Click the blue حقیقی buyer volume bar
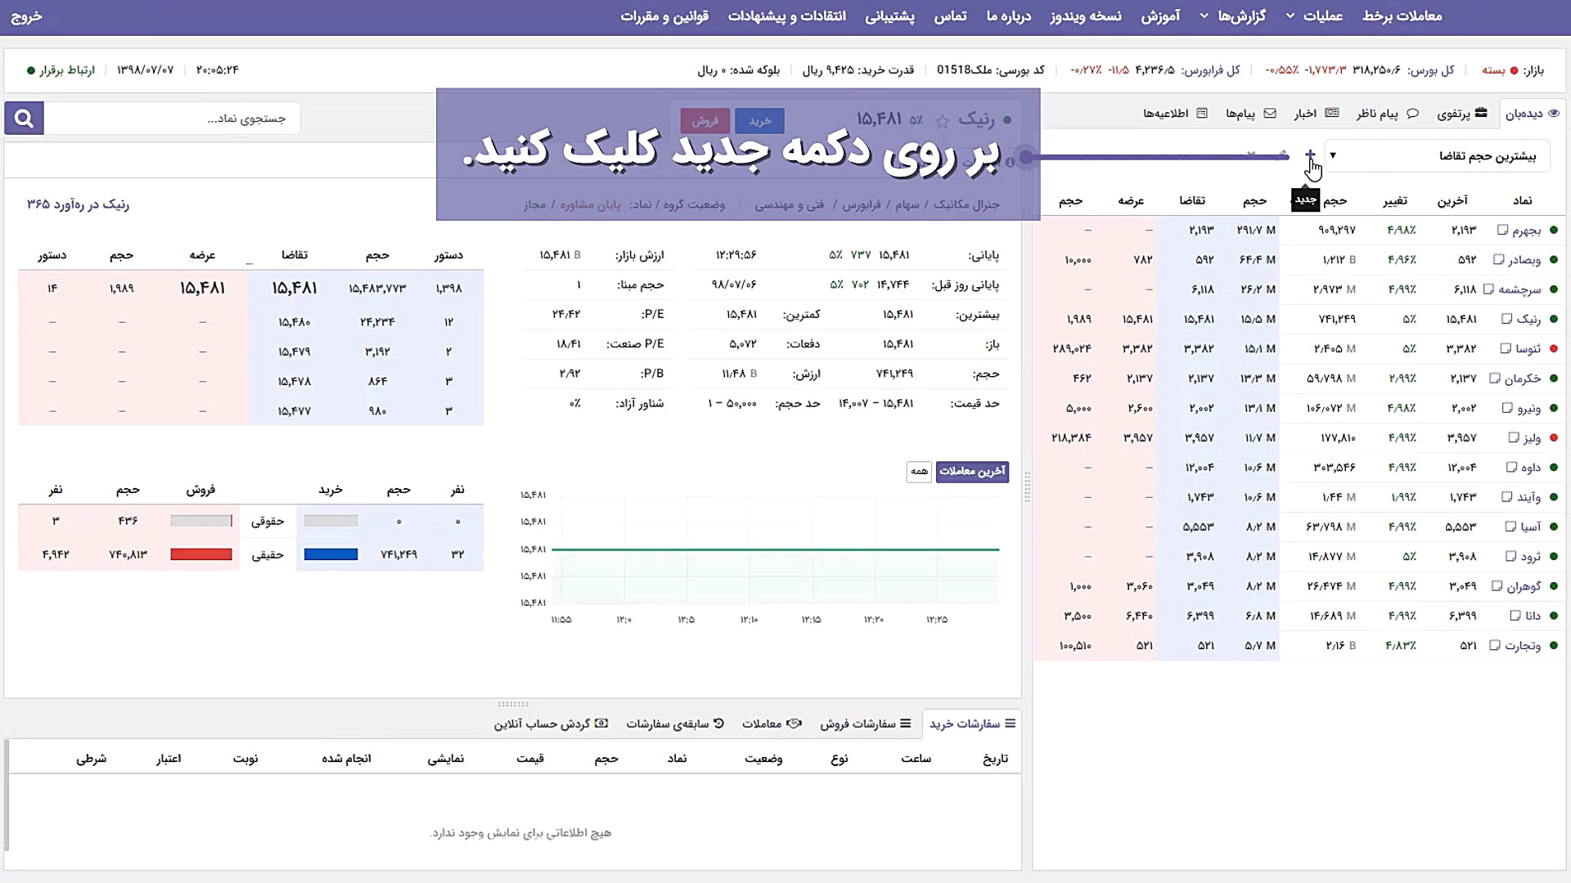Image resolution: width=1571 pixels, height=883 pixels. (x=331, y=554)
